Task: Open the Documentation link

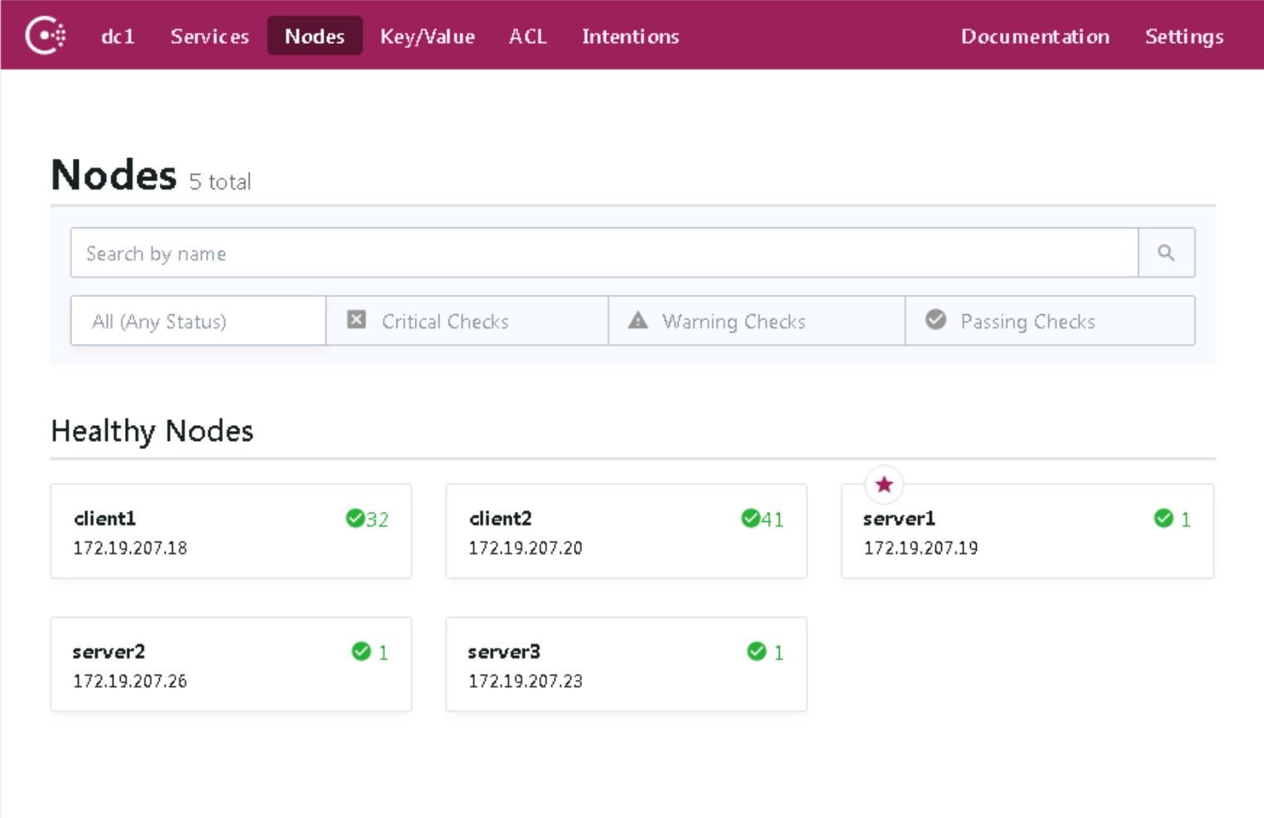Action: [1035, 36]
